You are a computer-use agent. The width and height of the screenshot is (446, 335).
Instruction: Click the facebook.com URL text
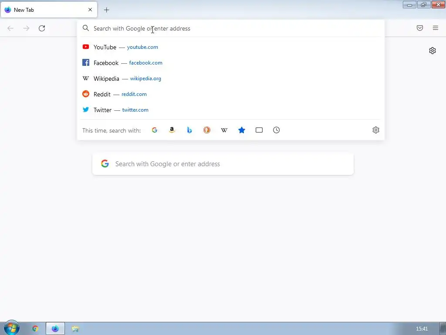tap(145, 63)
